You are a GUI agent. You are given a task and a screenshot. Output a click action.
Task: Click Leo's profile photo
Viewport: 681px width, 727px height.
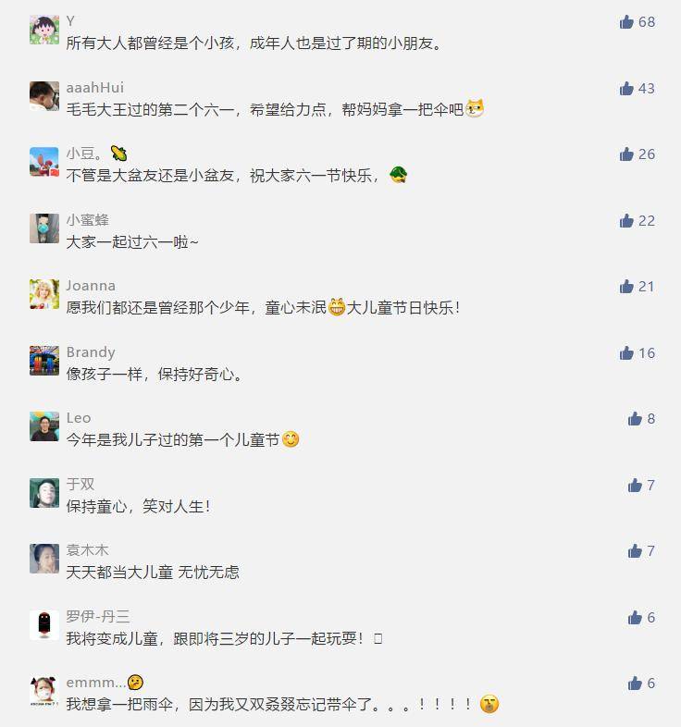[44, 426]
